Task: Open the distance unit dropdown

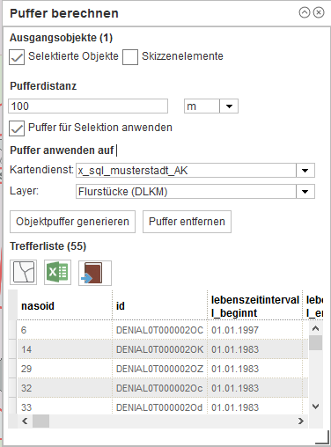Action: [x=229, y=106]
